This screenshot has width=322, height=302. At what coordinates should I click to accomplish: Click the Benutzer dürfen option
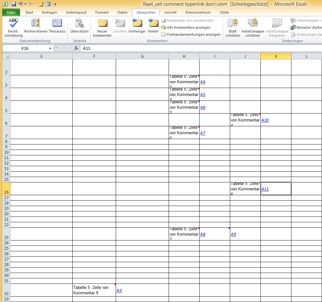click(x=306, y=27)
